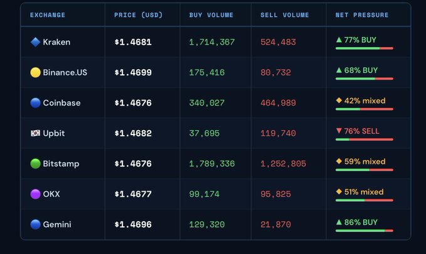Click Coinbase's buy/sell pressure bar
Viewport: 426px width, 254px height.
pyautogui.click(x=365, y=109)
